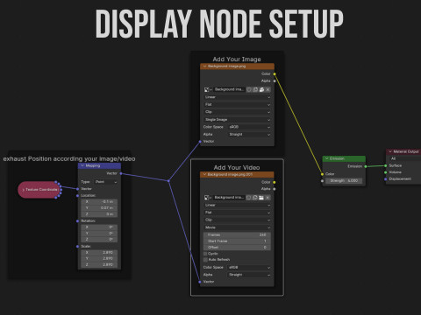Click Color output socket of image node
This screenshot has height=315, width=421.
[x=275, y=73]
